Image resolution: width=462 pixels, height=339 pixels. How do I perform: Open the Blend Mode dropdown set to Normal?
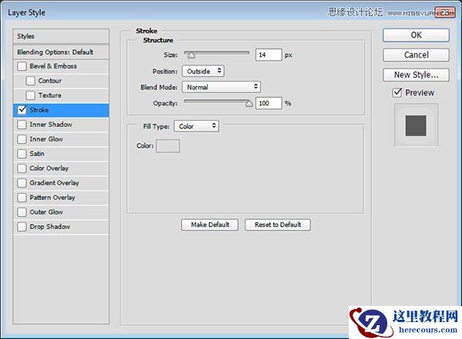[x=221, y=87]
